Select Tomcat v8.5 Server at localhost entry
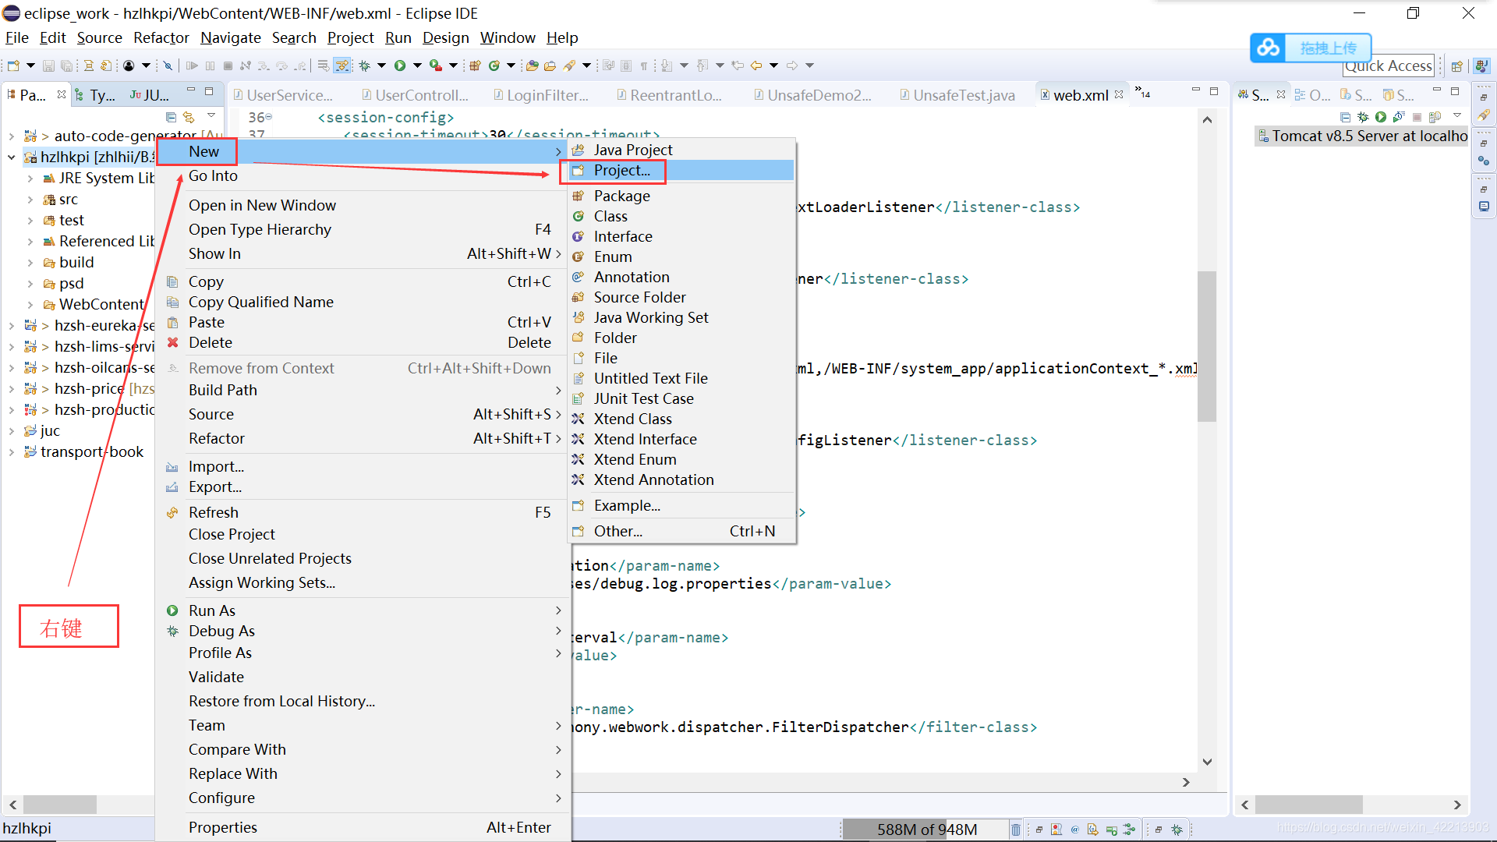This screenshot has height=842, width=1497. (1363, 136)
